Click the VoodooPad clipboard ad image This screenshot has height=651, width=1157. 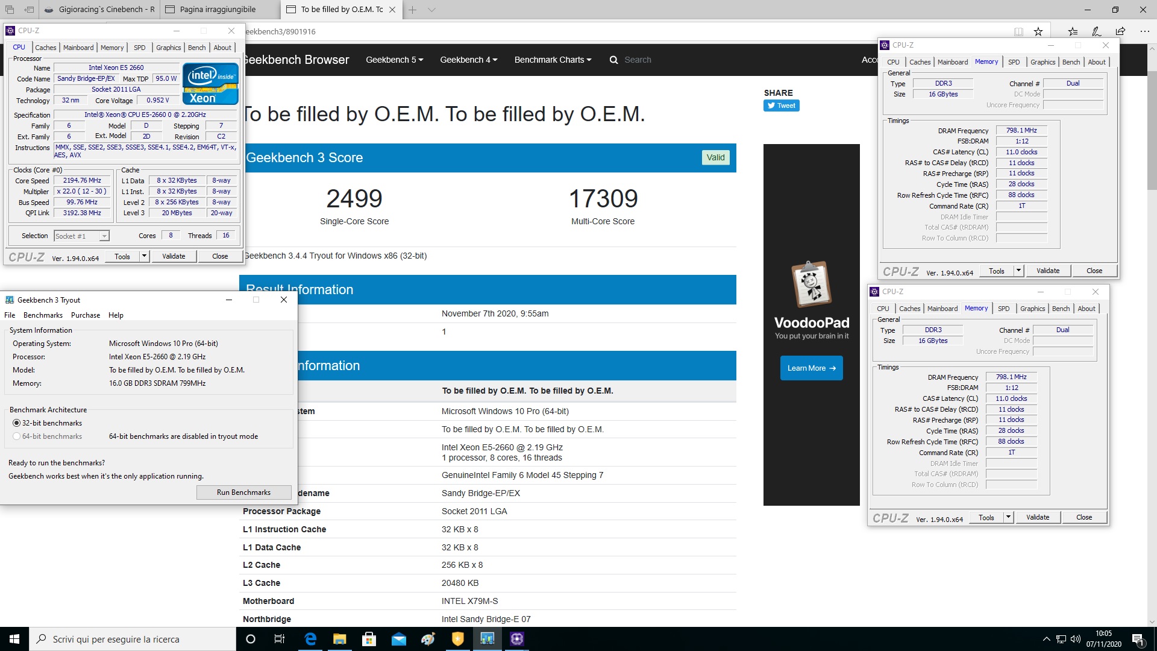(811, 283)
